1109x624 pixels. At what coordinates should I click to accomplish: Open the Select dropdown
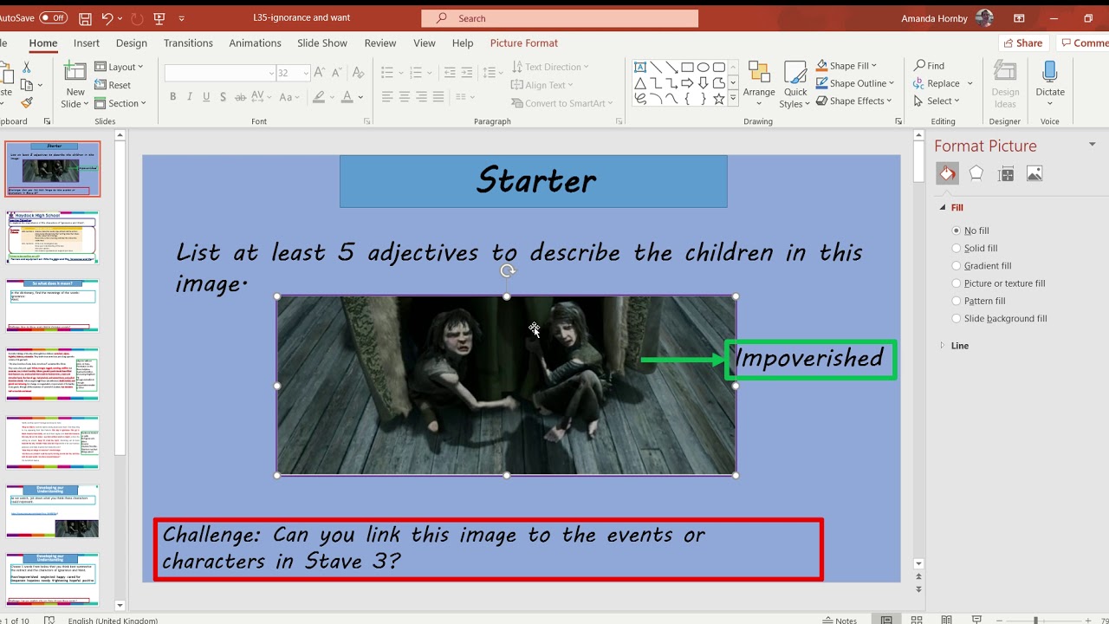point(937,101)
